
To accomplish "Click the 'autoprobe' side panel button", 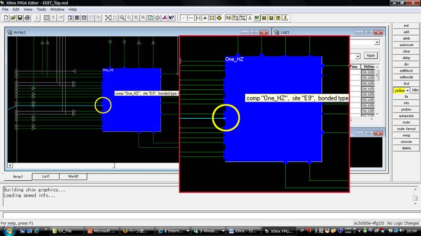I will tap(406, 116).
